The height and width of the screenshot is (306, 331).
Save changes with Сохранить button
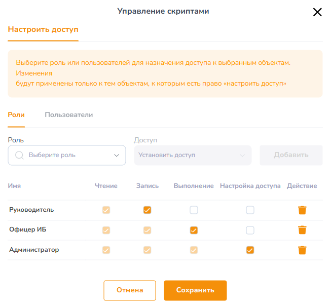point(195,290)
